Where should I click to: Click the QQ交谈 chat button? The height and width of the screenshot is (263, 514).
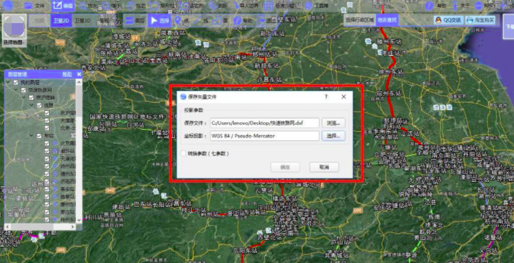click(x=449, y=20)
